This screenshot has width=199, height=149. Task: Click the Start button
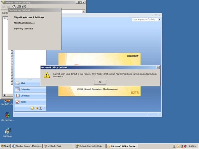point(5,146)
